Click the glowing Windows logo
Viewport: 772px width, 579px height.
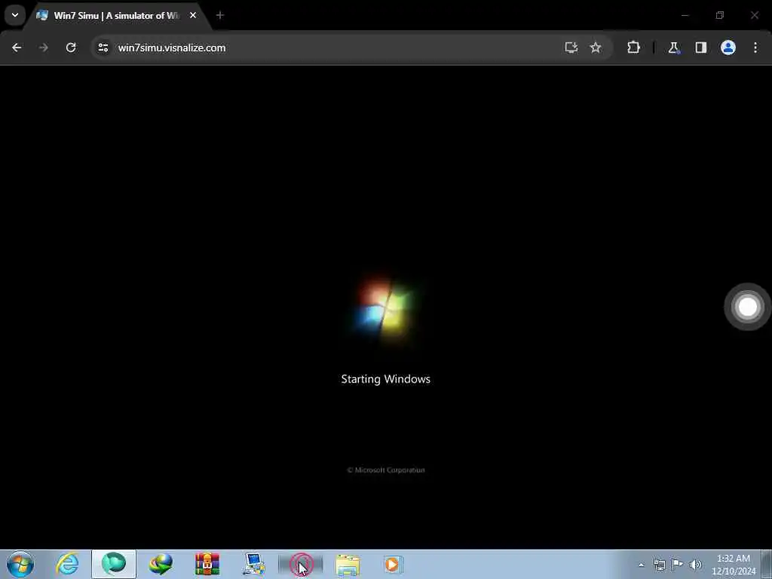385,308
